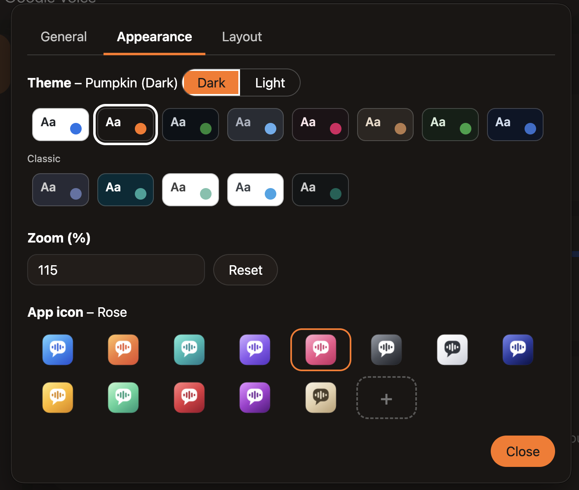Choose the orange app icon
The width and height of the screenshot is (579, 490).
coord(123,350)
